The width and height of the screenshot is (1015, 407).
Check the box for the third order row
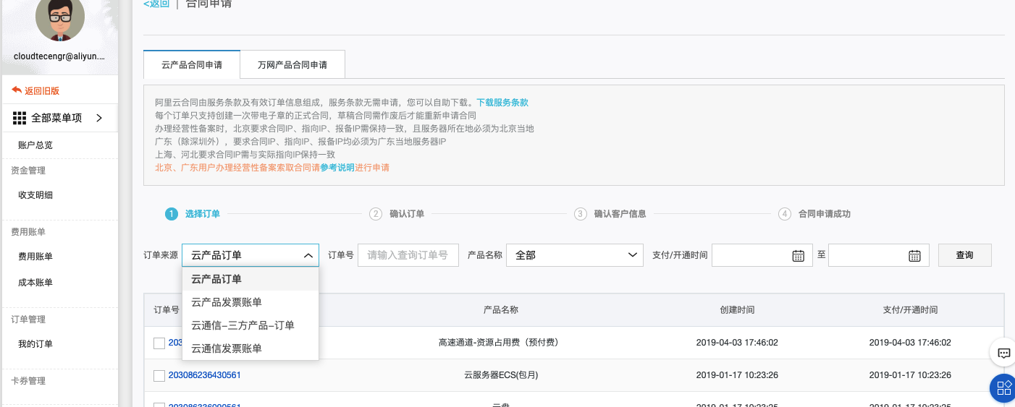click(159, 404)
